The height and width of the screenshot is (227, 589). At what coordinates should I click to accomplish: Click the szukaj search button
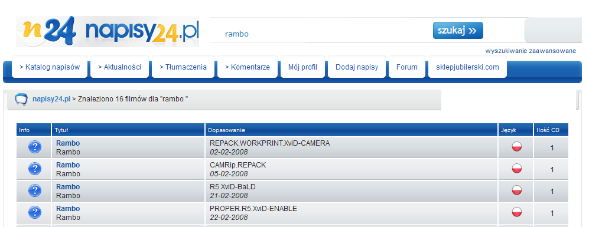458,31
